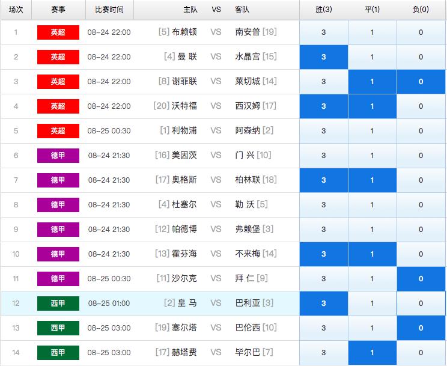Select loss (0) for 沃特福 vs 西汉姆
This screenshot has height=366, width=447.
(x=421, y=106)
